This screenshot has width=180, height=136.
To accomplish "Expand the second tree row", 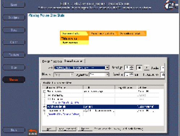I will [49, 95].
